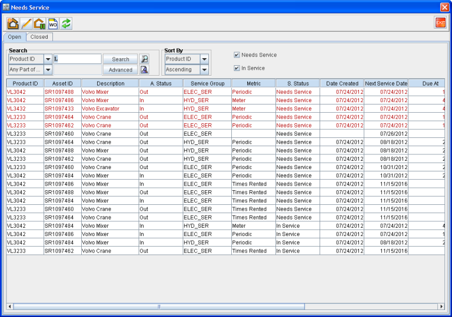Click the Times Rented cell in last row
Image resolution: width=452 pixels, height=317 pixels.
click(x=254, y=251)
